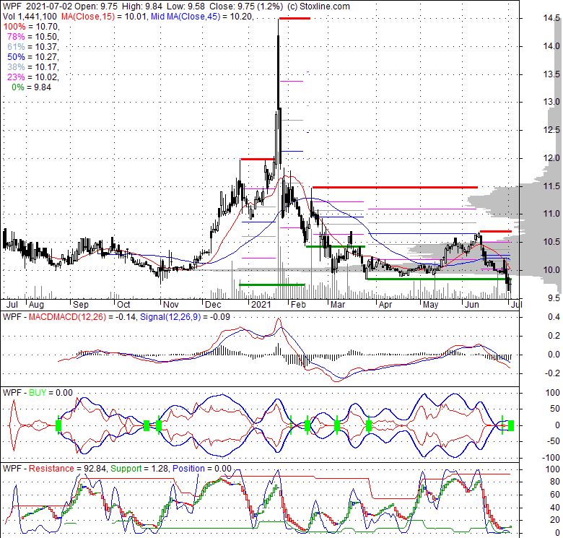
Task: Click the green support line near 9.84 in April-June
Action: pyautogui.click(x=438, y=279)
